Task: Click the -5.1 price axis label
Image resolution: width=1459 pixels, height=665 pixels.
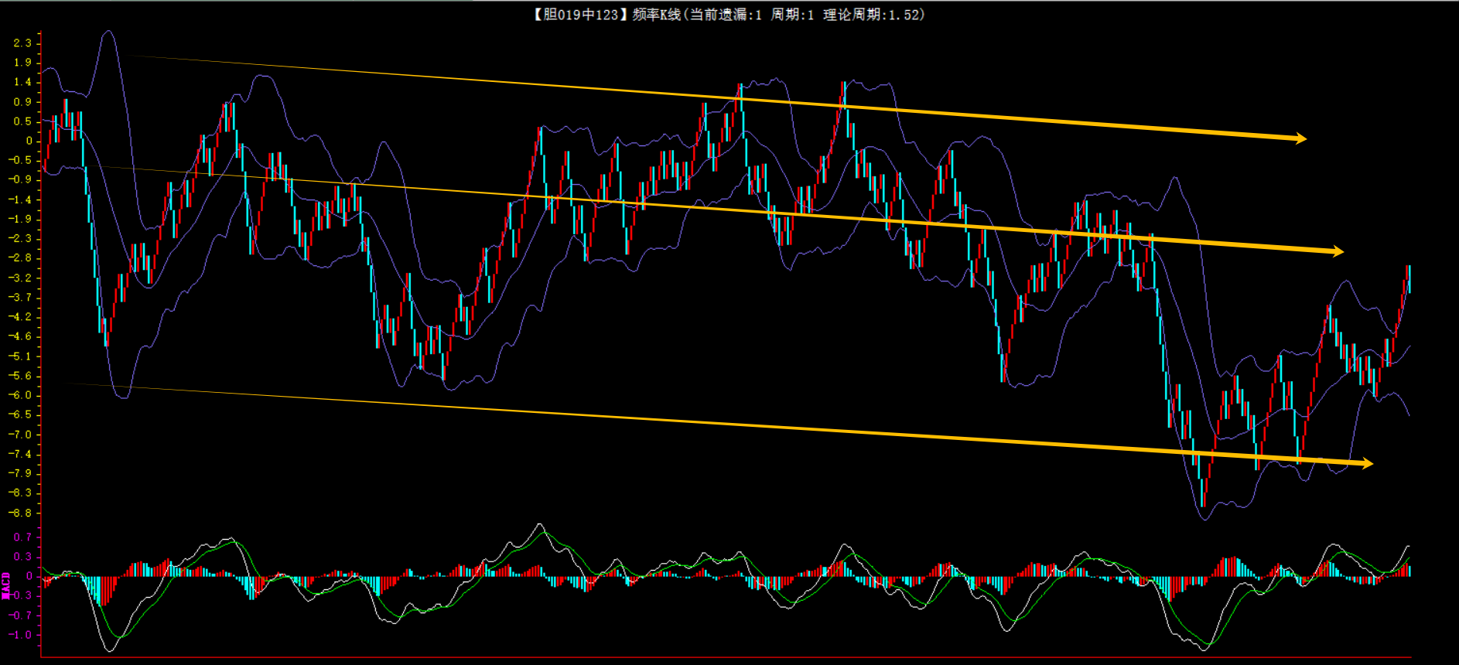Action: pyautogui.click(x=21, y=356)
